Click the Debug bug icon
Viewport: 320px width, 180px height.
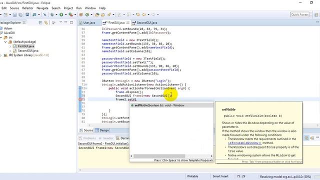coord(52,14)
